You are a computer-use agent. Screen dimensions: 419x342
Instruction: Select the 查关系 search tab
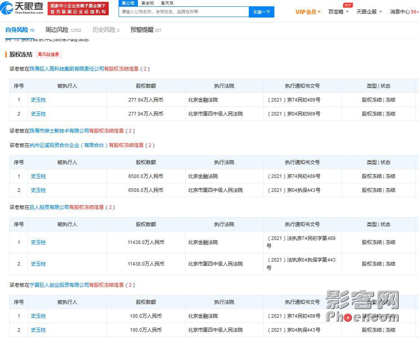pyautogui.click(x=167, y=3)
